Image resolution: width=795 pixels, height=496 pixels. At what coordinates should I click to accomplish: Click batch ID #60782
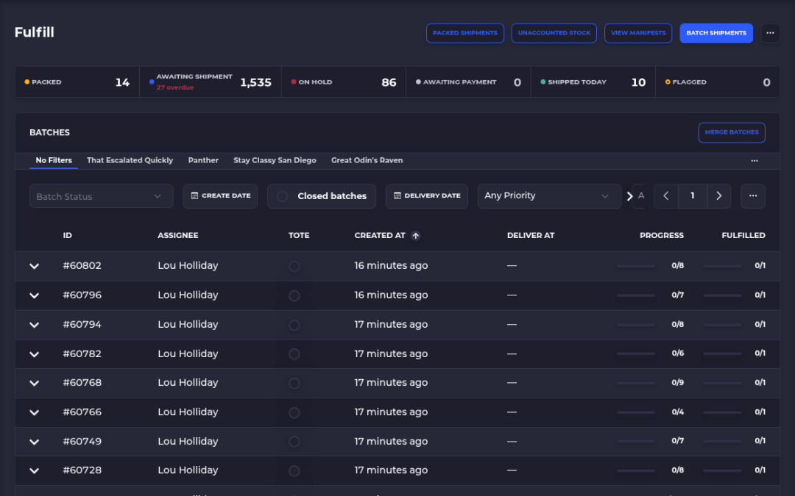click(x=82, y=353)
